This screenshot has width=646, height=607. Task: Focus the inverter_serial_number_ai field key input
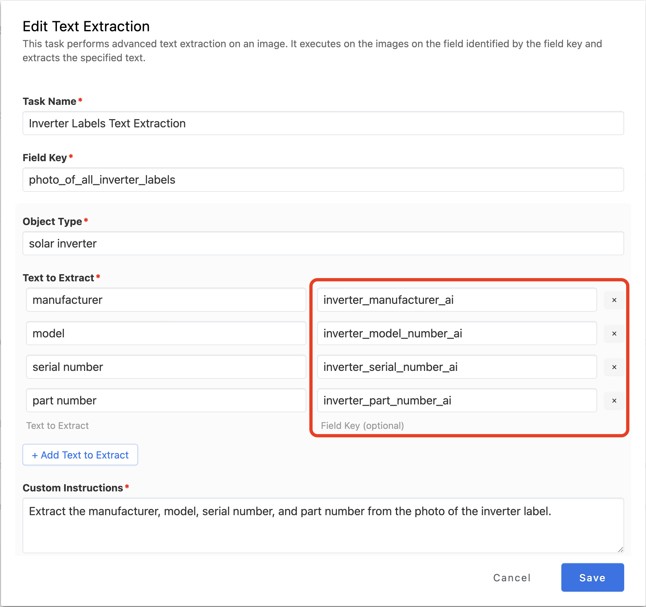457,367
